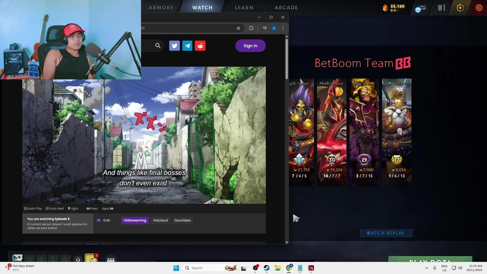Open the Chrome three-dot menu
Image resolution: width=487 pixels, height=274 pixels.
pos(283,28)
